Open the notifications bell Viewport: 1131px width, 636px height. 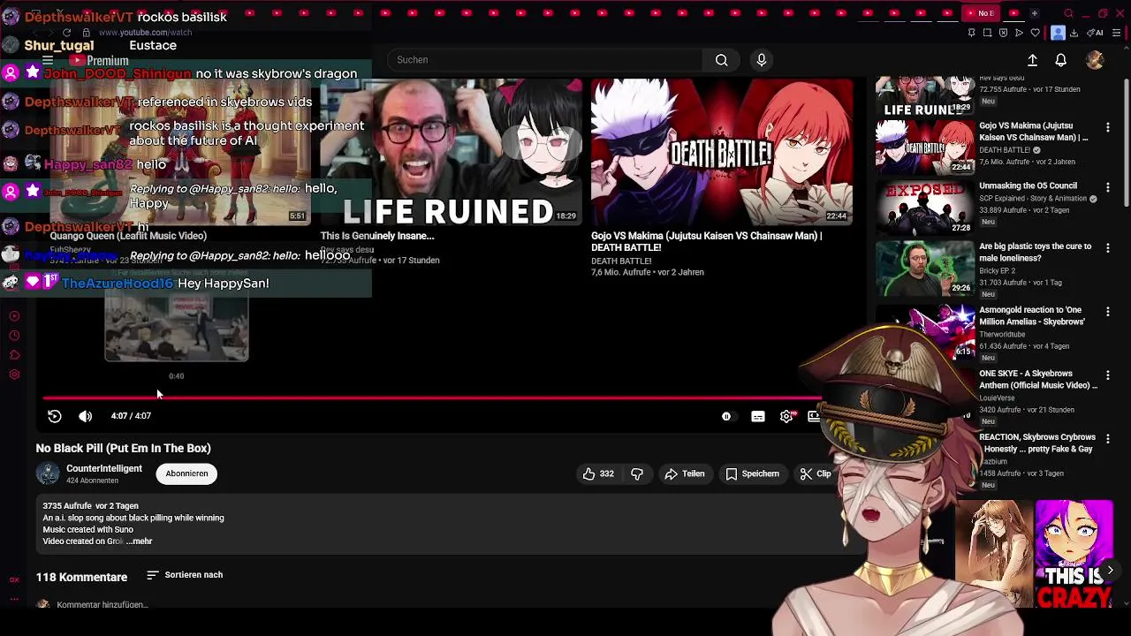coord(1060,60)
